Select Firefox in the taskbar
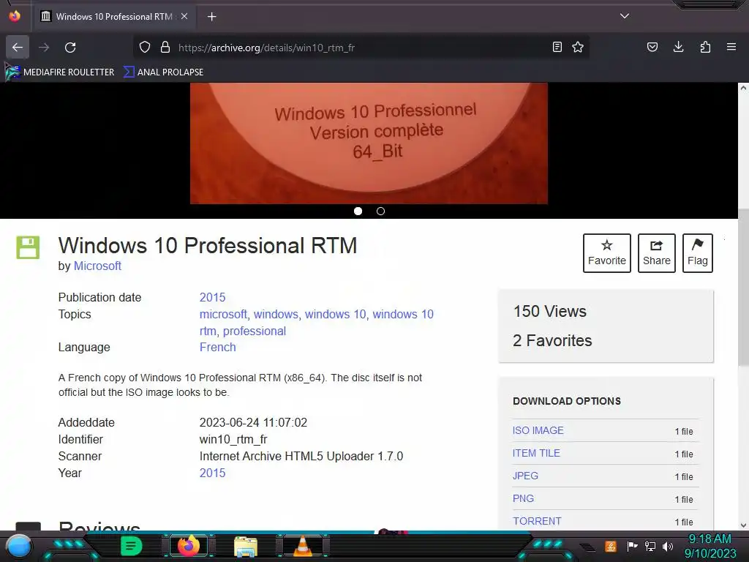 188,546
